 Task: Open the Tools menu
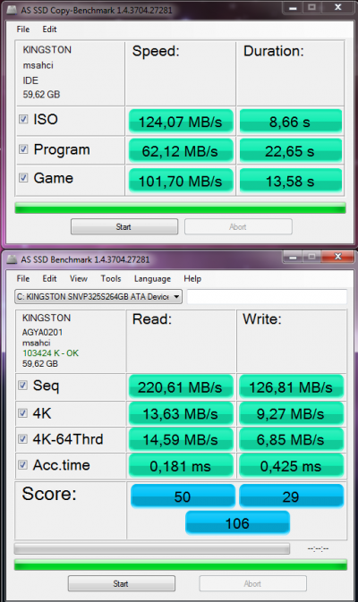click(111, 279)
